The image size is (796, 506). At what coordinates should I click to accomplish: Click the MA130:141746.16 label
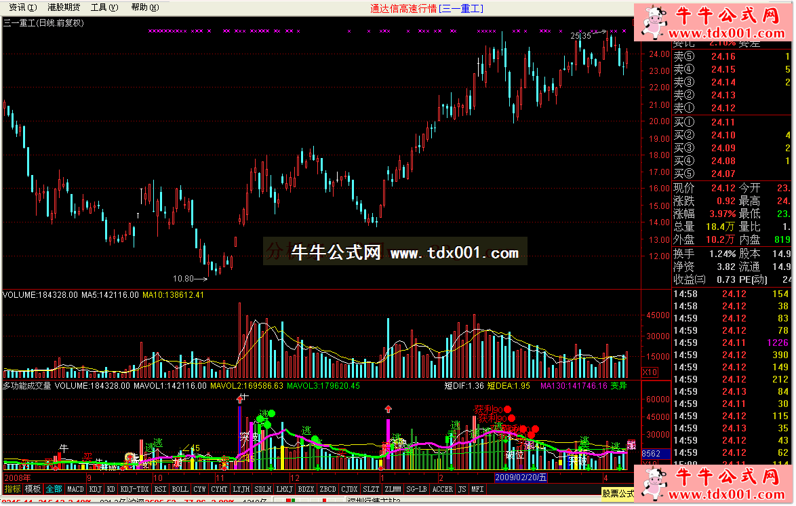574,385
